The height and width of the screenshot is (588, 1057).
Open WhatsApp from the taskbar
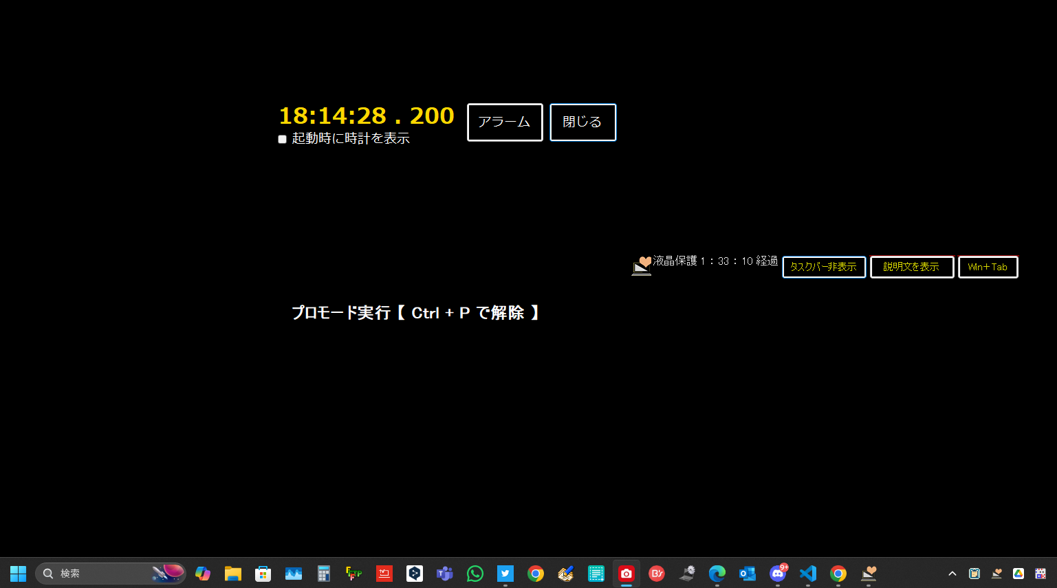(x=475, y=574)
